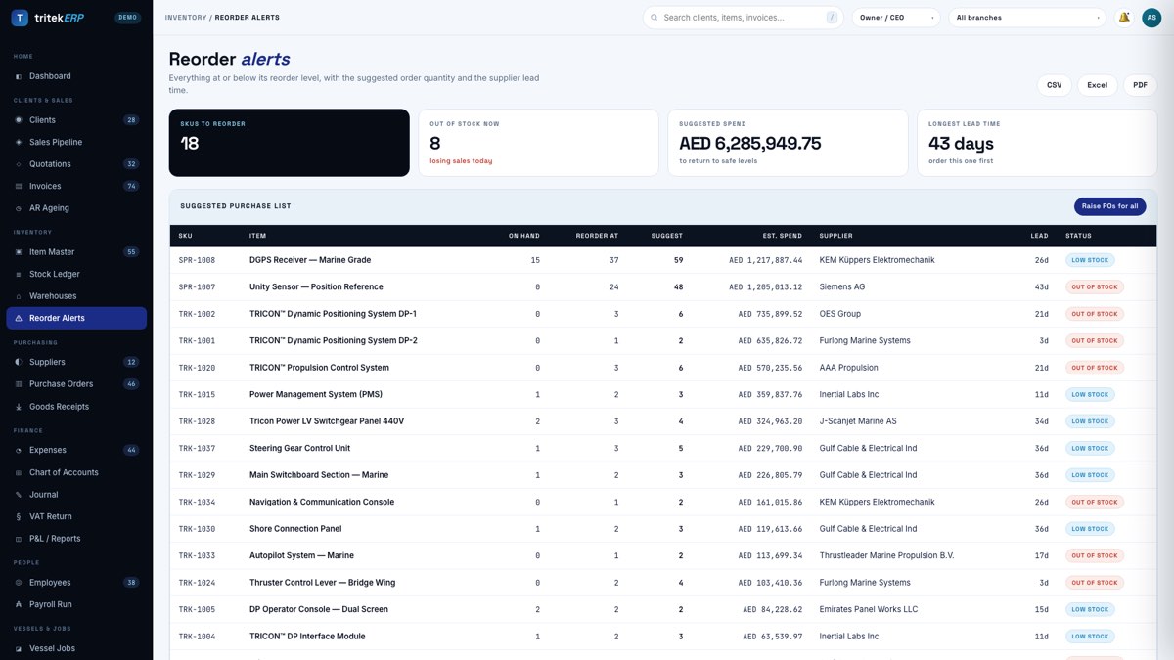The height and width of the screenshot is (660, 1174).
Task: Select Steering Gear Control Unit item
Action: pyautogui.click(x=299, y=448)
